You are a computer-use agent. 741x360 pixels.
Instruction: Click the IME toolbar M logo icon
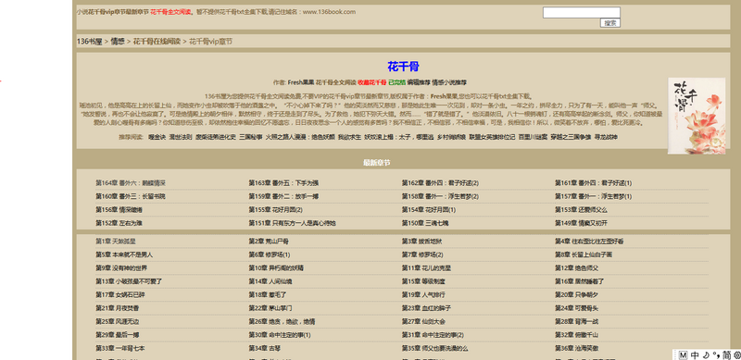(683, 354)
